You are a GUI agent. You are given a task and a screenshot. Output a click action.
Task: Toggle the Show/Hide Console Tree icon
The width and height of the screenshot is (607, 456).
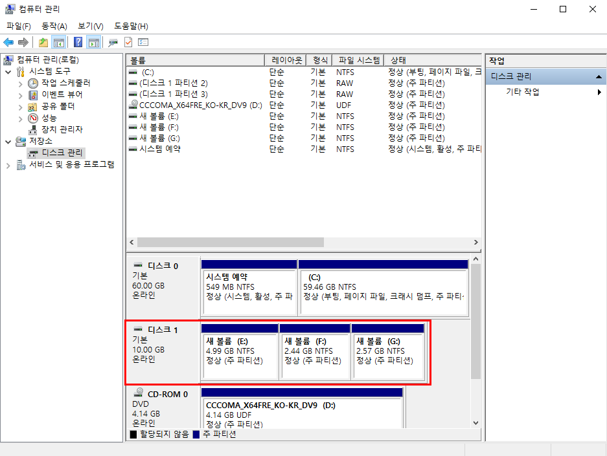point(59,42)
